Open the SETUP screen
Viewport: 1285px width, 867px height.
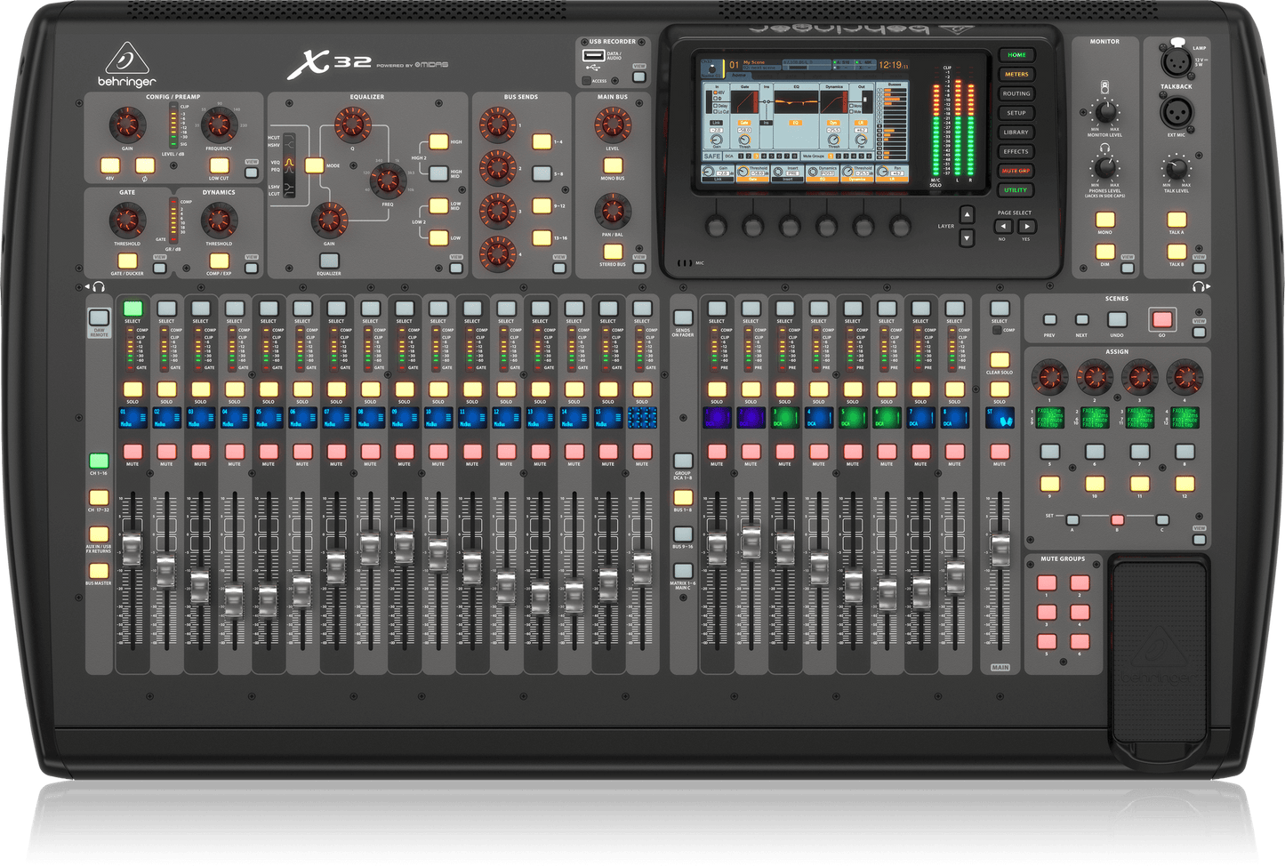(1016, 113)
